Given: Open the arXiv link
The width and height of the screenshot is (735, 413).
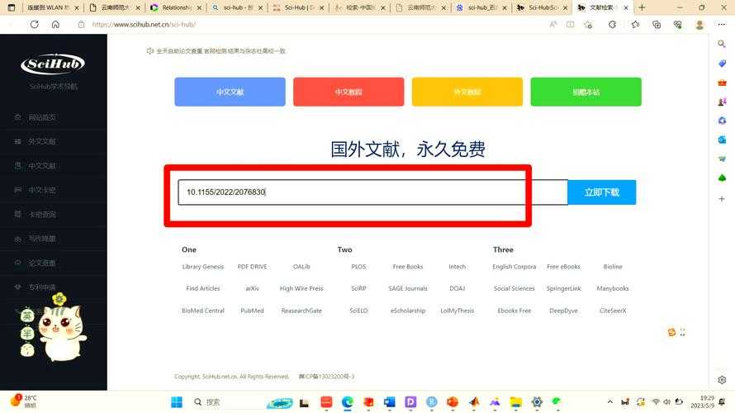Looking at the screenshot, I should [x=252, y=288].
